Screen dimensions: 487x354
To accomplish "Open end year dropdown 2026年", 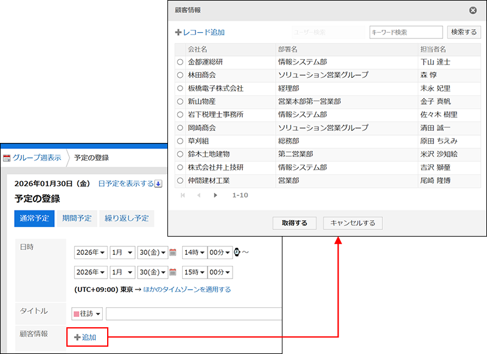I will click(x=91, y=272).
